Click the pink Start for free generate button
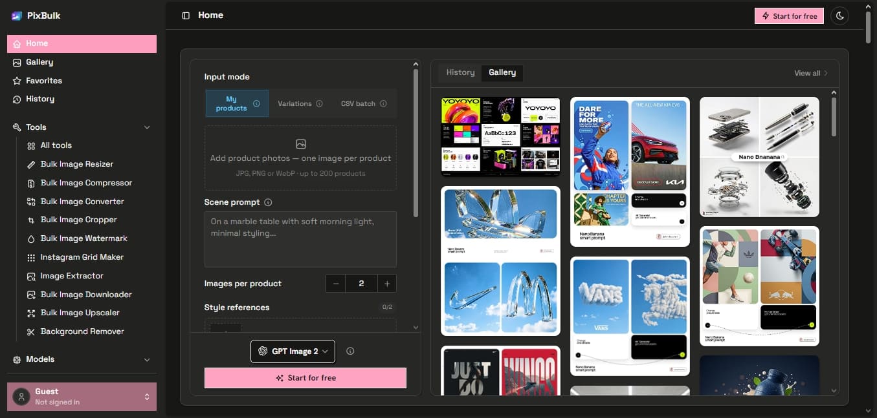The height and width of the screenshot is (418, 877). [x=305, y=378]
